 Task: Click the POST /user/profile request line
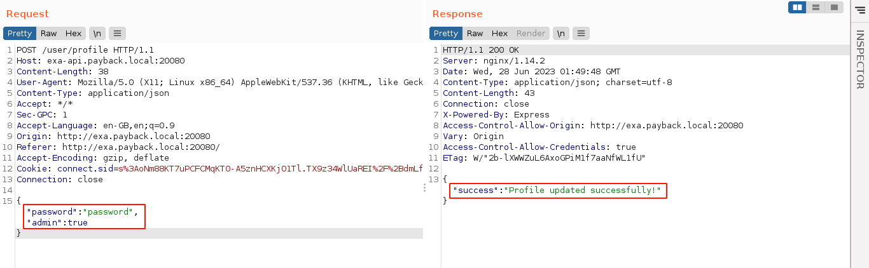[85, 50]
